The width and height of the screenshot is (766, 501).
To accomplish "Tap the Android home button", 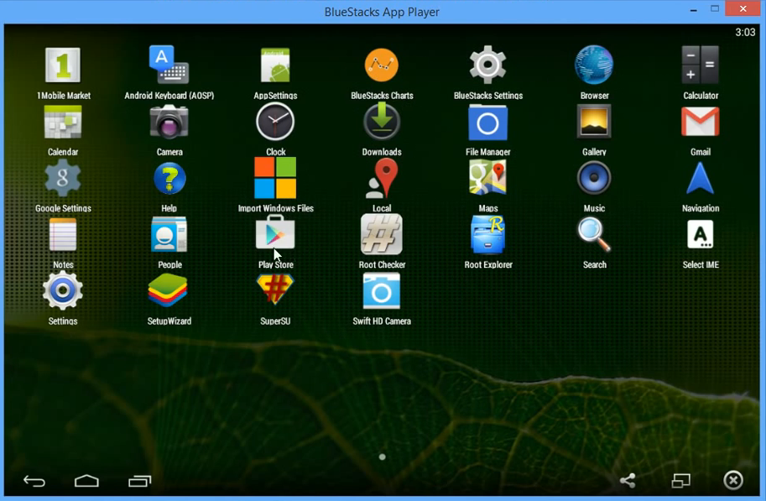I will coord(86,481).
